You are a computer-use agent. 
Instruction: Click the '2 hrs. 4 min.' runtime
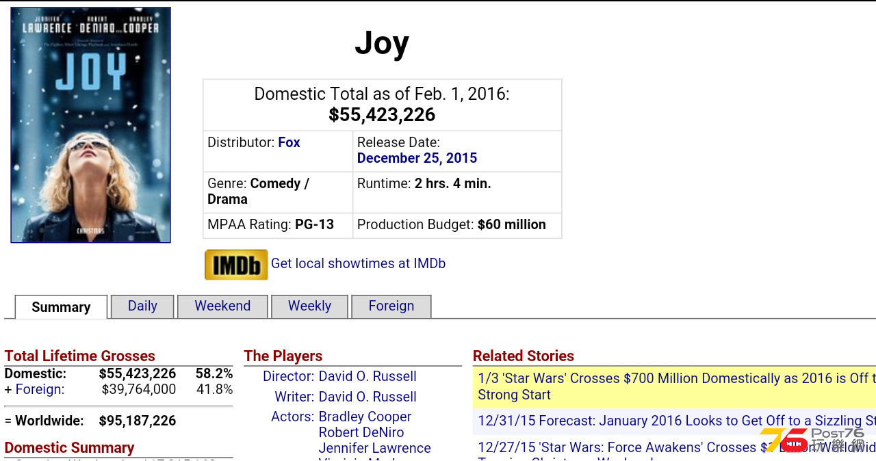point(453,183)
